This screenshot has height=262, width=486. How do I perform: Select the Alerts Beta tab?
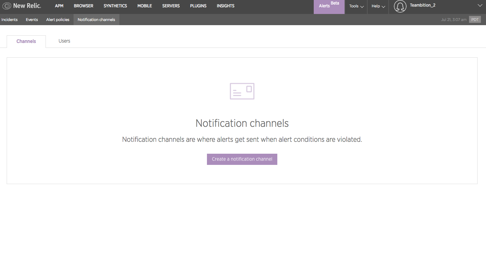329,7
